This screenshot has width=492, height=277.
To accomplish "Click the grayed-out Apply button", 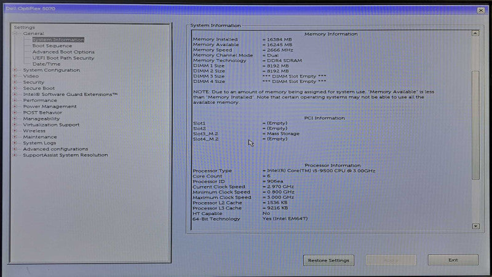I will point(391,260).
